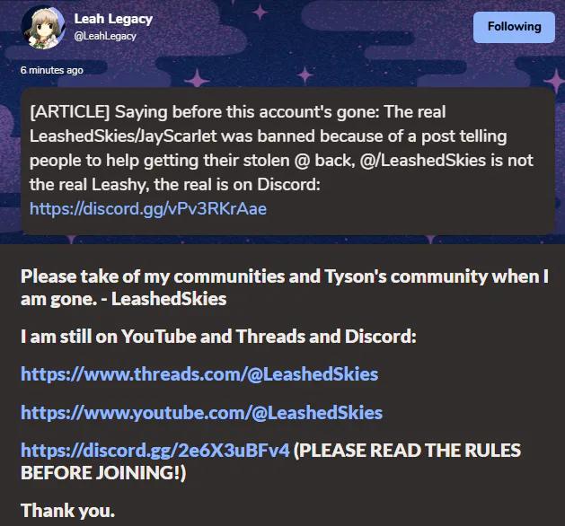Click the pink star below the Following button
This screenshot has width=565, height=526.
[x=555, y=80]
